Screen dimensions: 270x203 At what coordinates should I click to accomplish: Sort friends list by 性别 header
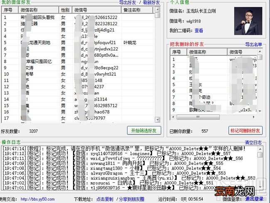coord(66,10)
